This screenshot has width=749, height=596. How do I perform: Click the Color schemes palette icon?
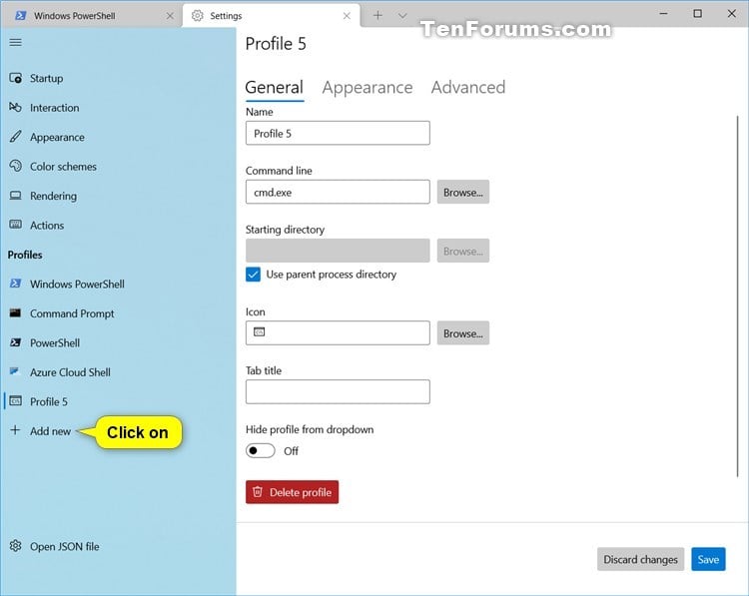[x=15, y=166]
